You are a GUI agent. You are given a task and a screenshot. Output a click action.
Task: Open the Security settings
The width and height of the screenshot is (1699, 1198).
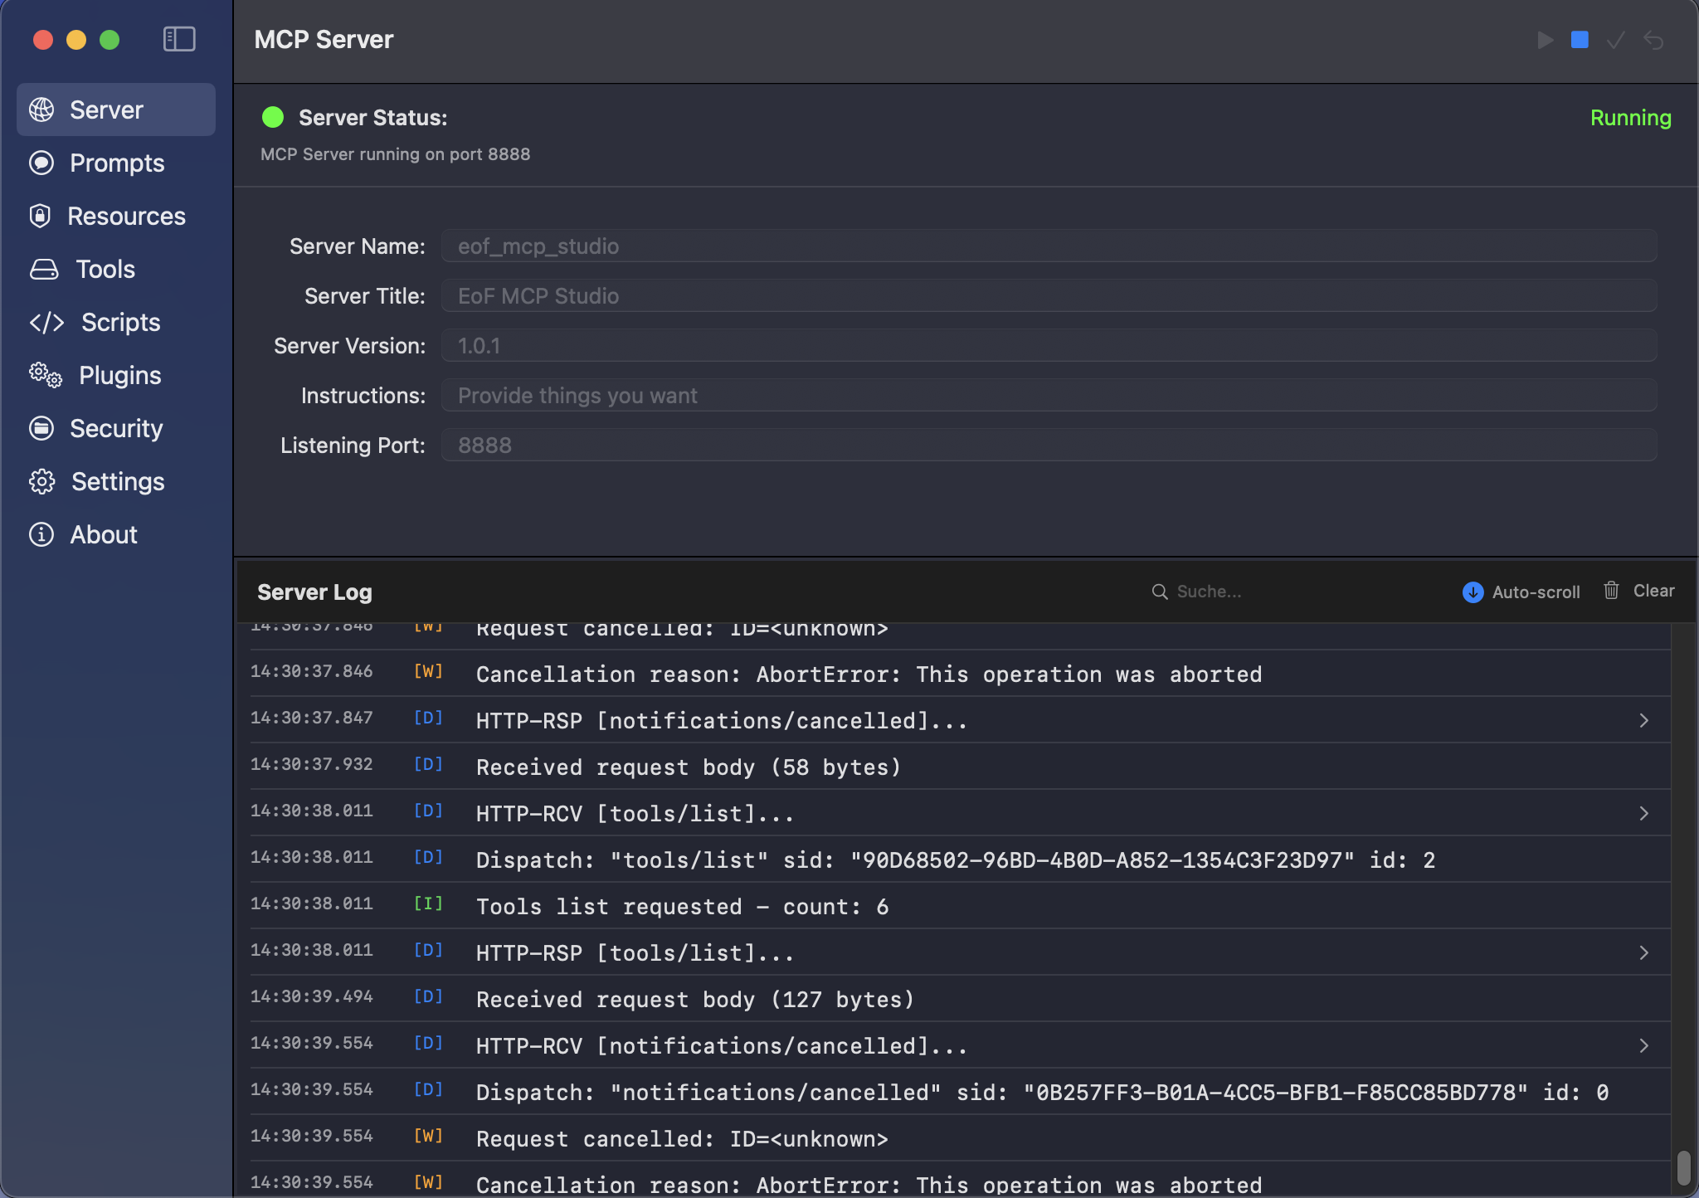115,428
